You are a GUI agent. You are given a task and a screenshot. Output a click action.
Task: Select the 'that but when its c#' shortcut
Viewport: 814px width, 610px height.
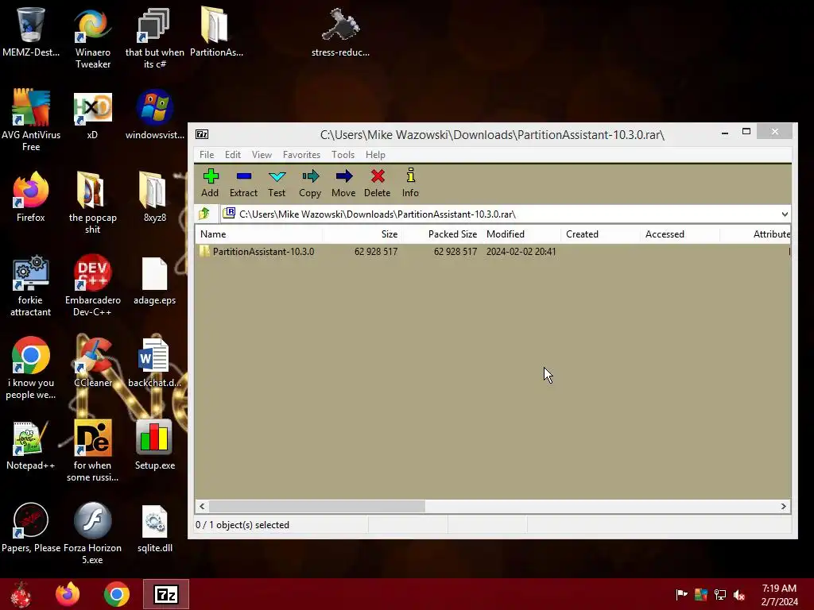[x=154, y=38]
